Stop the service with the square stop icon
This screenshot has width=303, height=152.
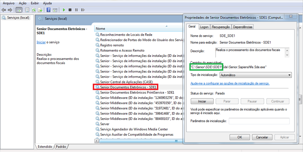(70, 10)
